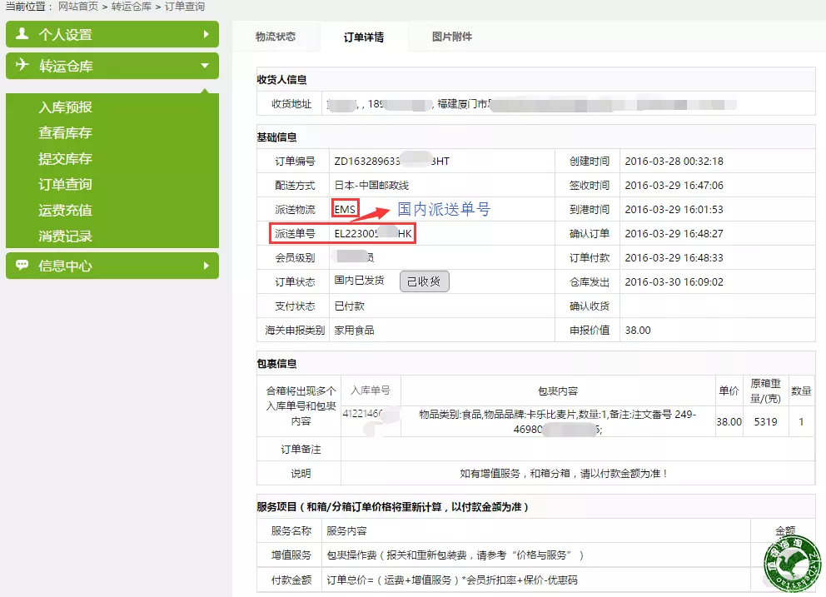Screen dimensions: 826x597
Task: Click creation time 2016-03-28 00:32:18
Action: point(674,161)
